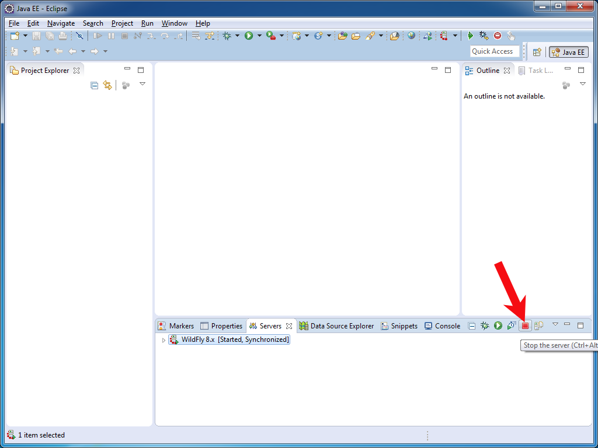Switch to the Snippets tab
This screenshot has height=448, width=598.
pyautogui.click(x=399, y=326)
